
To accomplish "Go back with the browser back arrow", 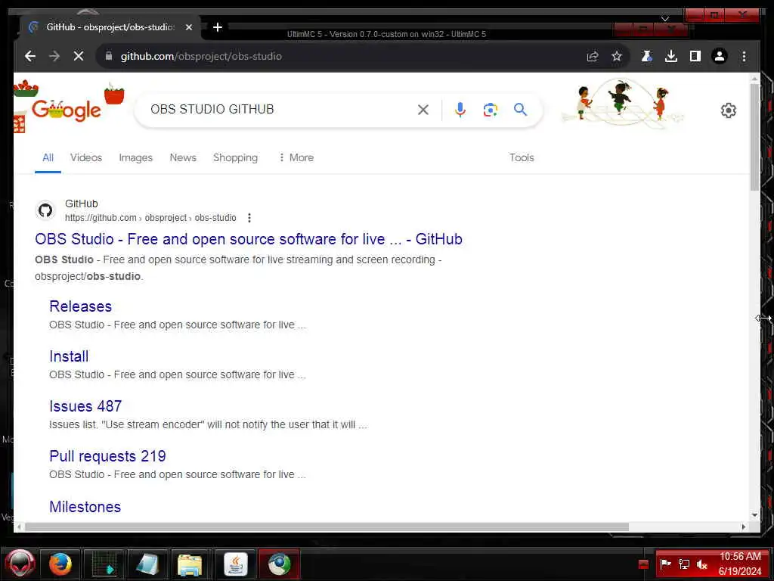I will (x=30, y=56).
